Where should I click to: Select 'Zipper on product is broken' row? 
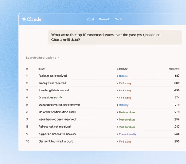pyautogui.click(x=57, y=134)
